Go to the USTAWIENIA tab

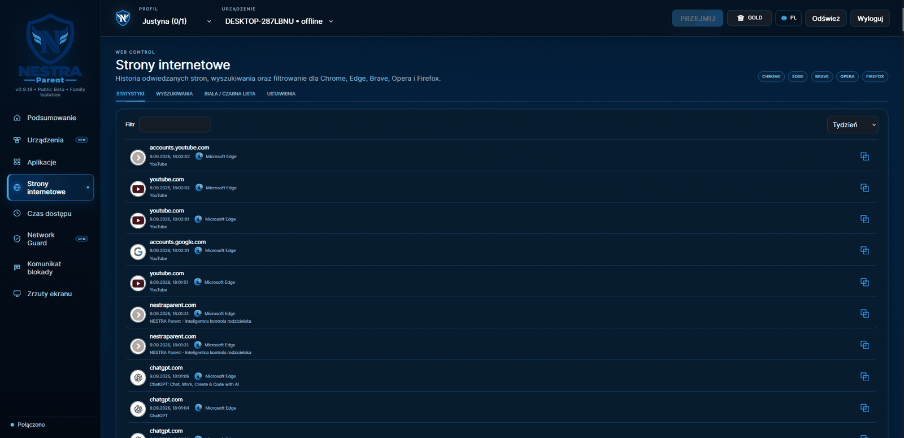click(x=281, y=94)
